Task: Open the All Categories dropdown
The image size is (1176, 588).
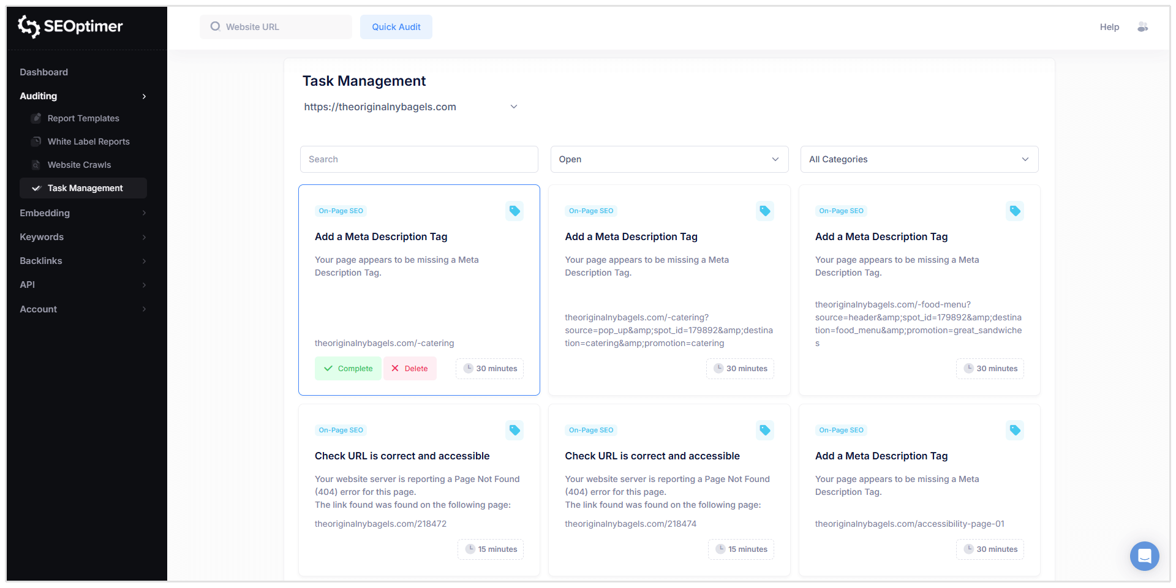Action: 919,159
